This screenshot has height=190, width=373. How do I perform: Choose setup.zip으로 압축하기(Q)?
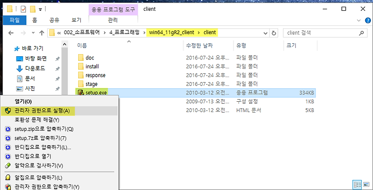click(59, 129)
